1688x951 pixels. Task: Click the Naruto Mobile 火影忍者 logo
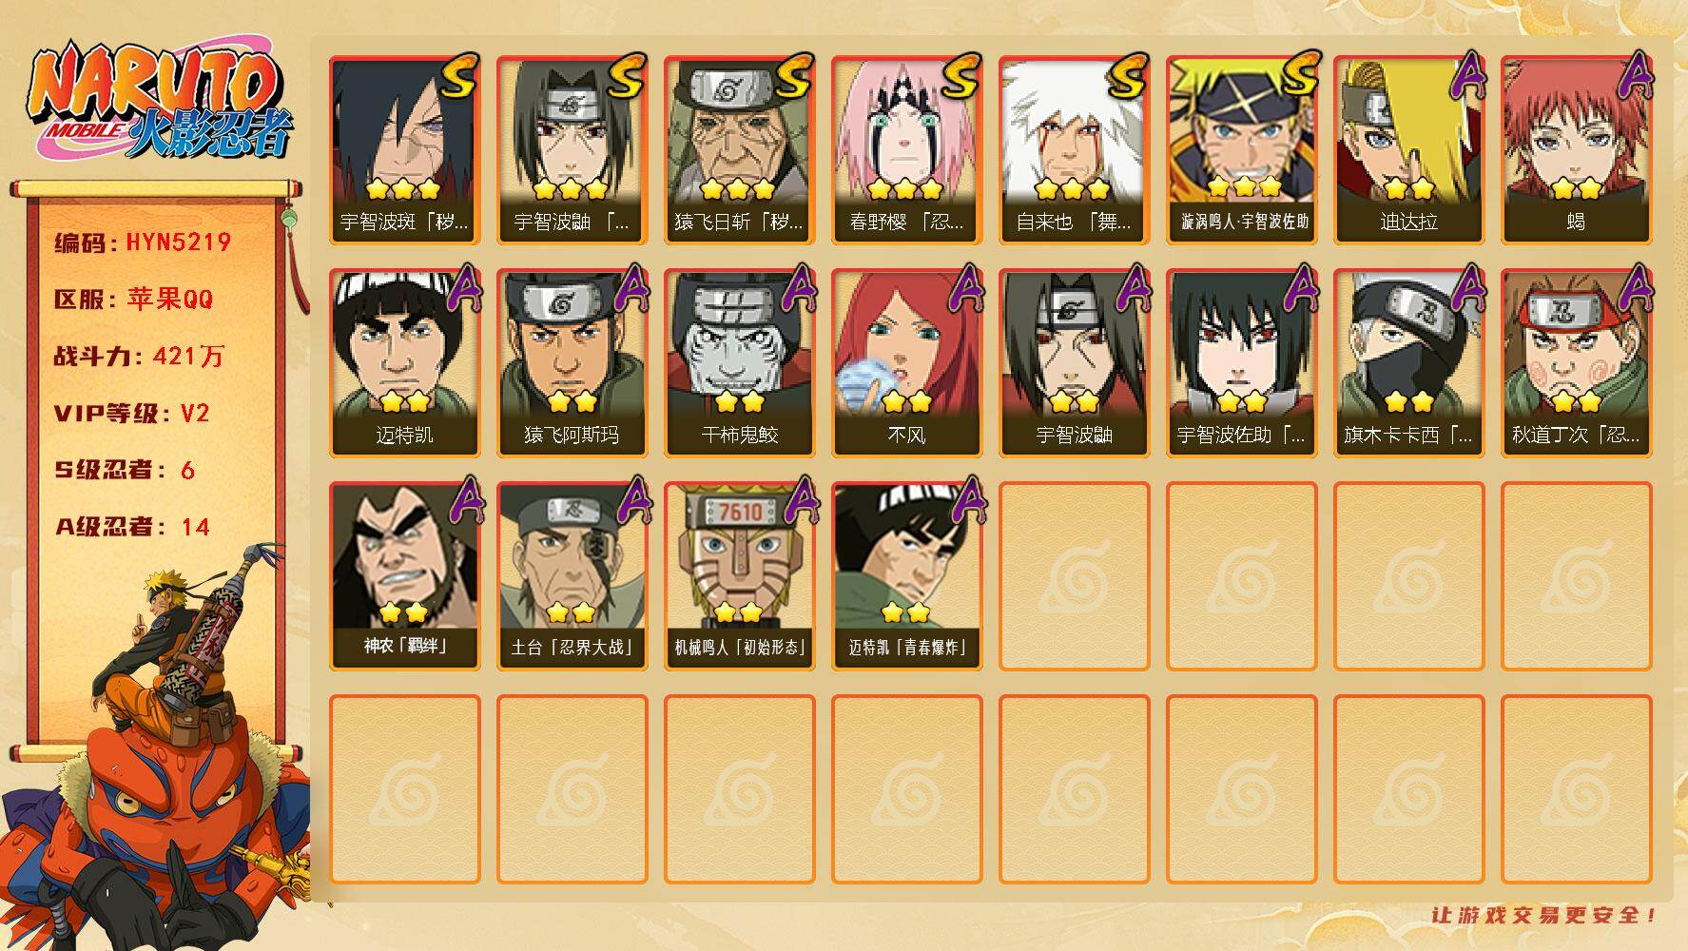point(160,102)
